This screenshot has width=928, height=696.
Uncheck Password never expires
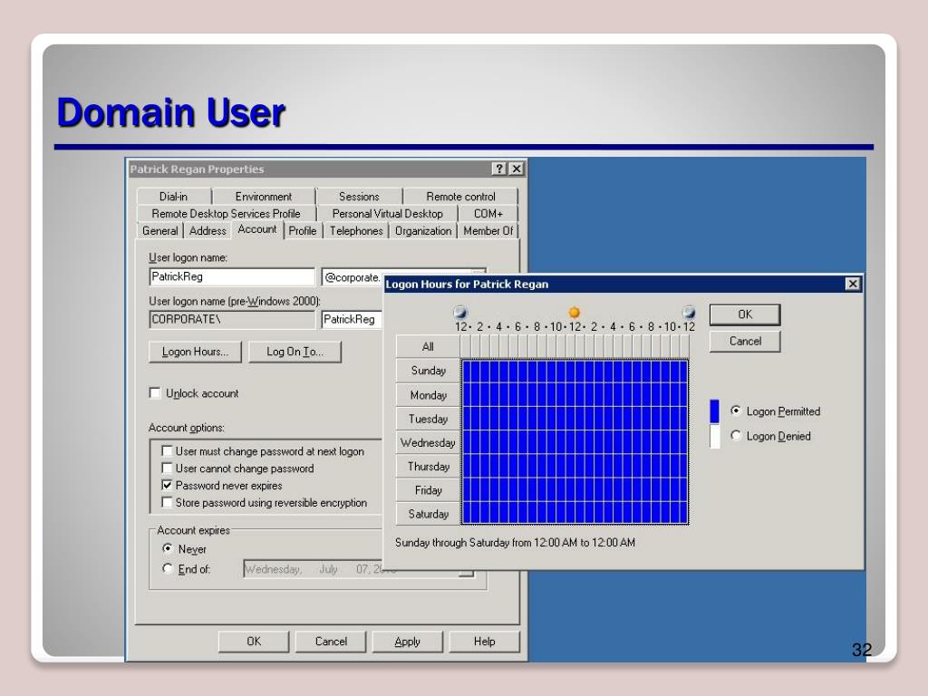pos(167,486)
